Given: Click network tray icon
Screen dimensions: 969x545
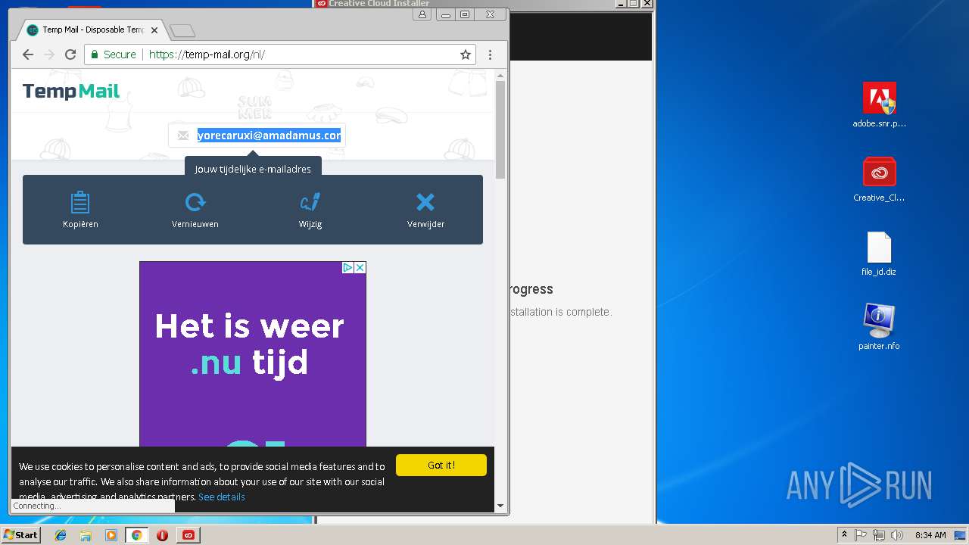Looking at the screenshot, I should pyautogui.click(x=879, y=535).
